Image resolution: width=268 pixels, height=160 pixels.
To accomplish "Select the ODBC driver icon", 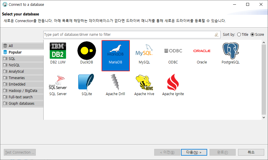I will point(173,51).
